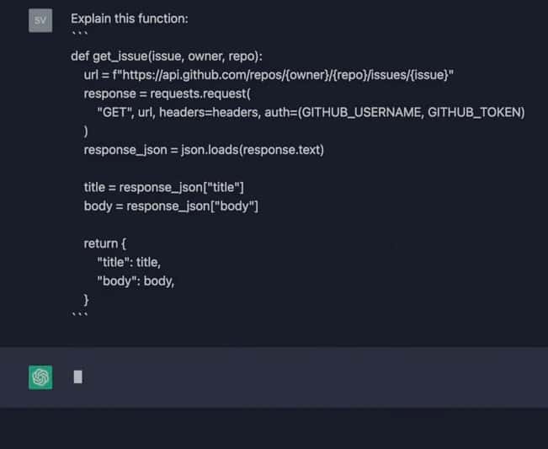Viewport: 548px width, 449px height.
Task: Click the 'title = response_json["title"]' line
Action: (163, 187)
